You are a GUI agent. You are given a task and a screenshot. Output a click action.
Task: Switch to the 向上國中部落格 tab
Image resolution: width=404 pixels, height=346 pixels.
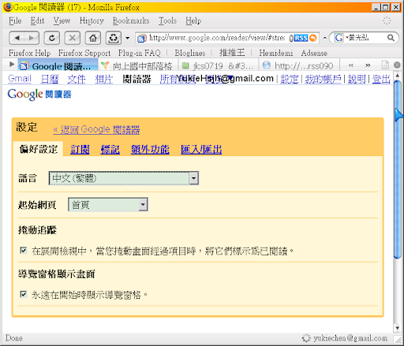pyautogui.click(x=138, y=65)
